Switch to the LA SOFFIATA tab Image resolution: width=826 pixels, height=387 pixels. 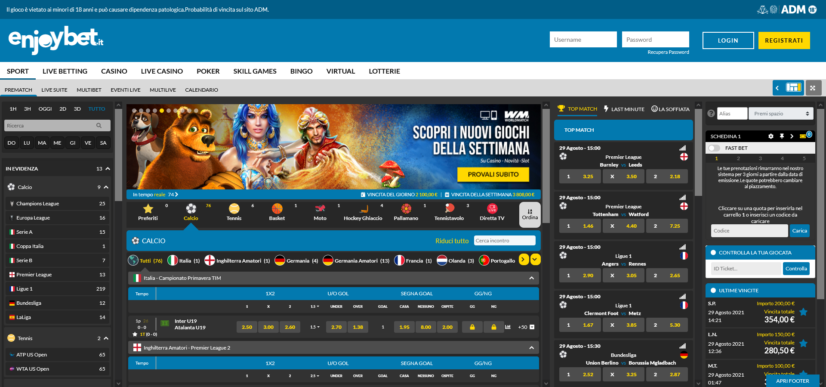pos(670,109)
